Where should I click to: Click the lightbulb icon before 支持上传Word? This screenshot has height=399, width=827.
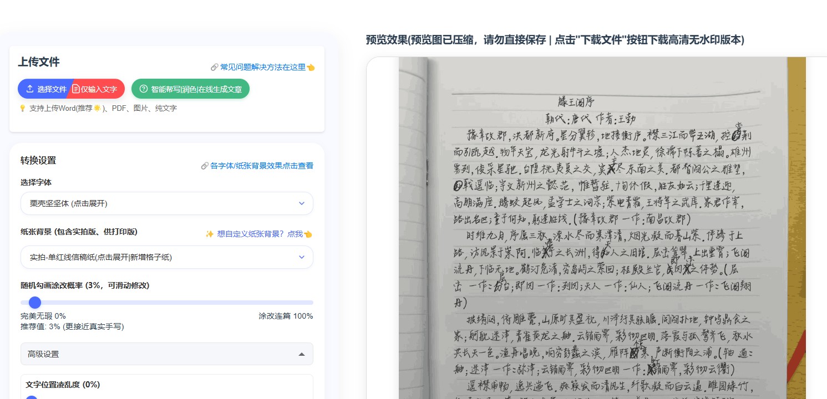(23, 109)
